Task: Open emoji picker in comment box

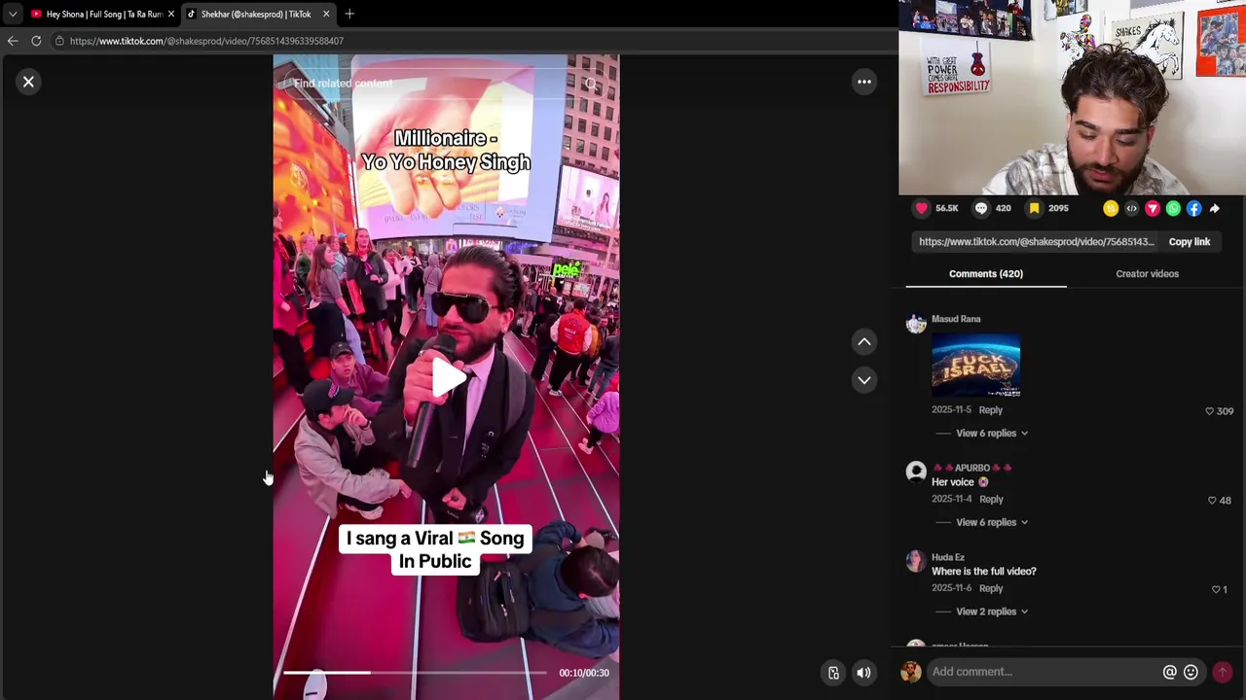Action: click(x=1191, y=672)
